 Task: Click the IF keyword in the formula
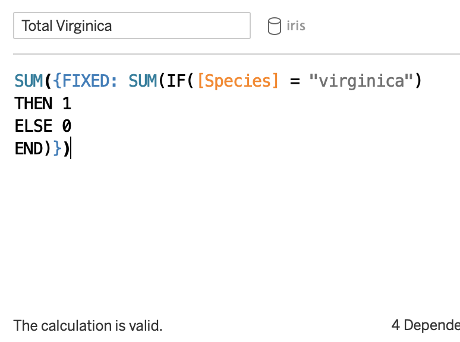[x=175, y=81]
